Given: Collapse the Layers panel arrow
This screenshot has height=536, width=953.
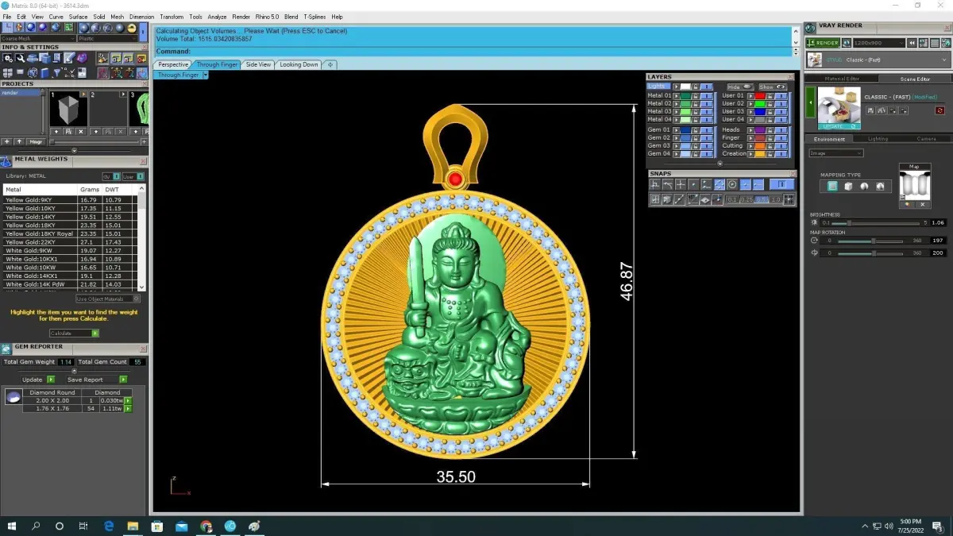Looking at the screenshot, I should coord(720,164).
